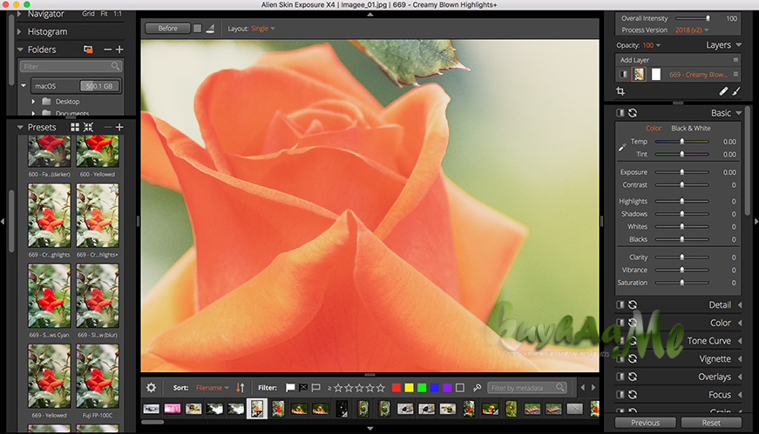Add a new preset with plus
Viewport: 759px width, 434px height.
119,127
